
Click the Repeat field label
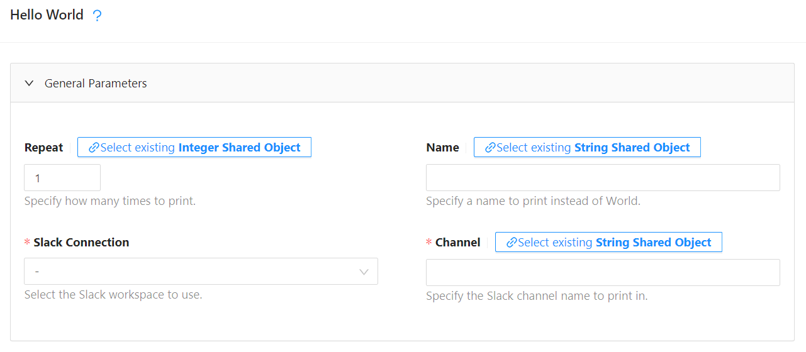pos(44,148)
